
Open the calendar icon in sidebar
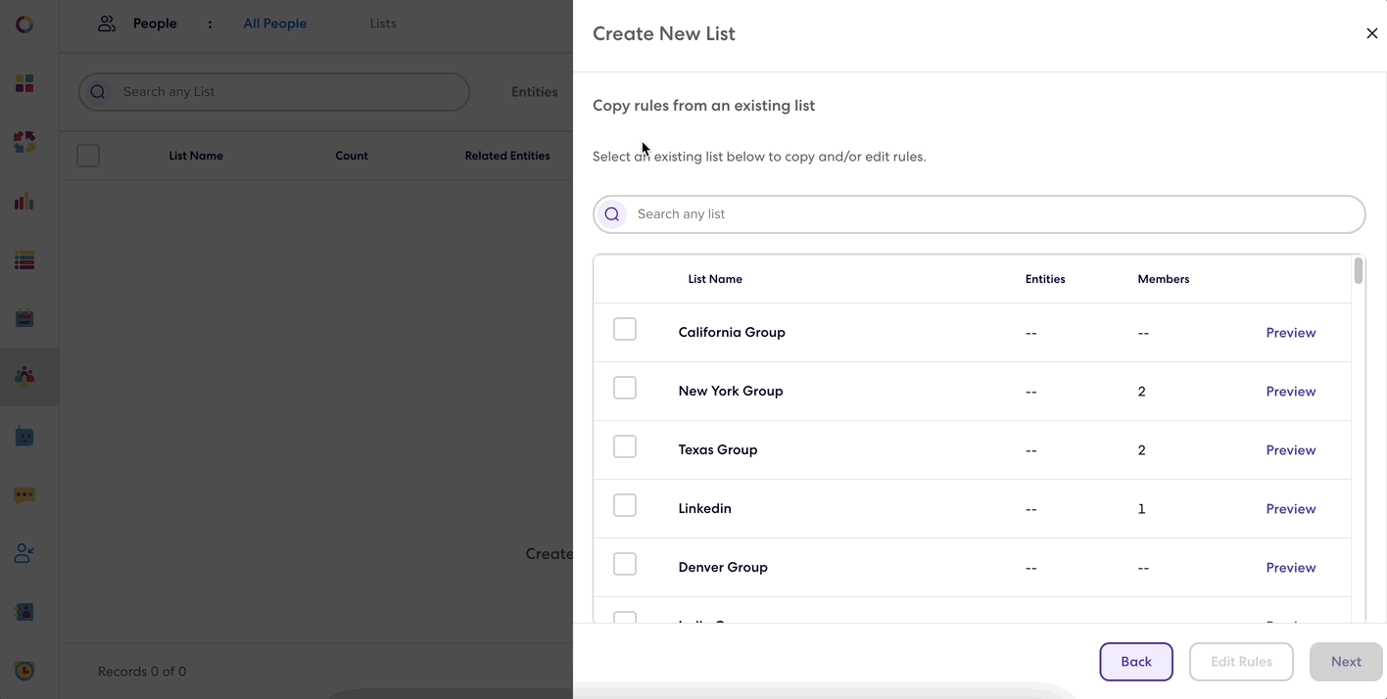click(24, 318)
